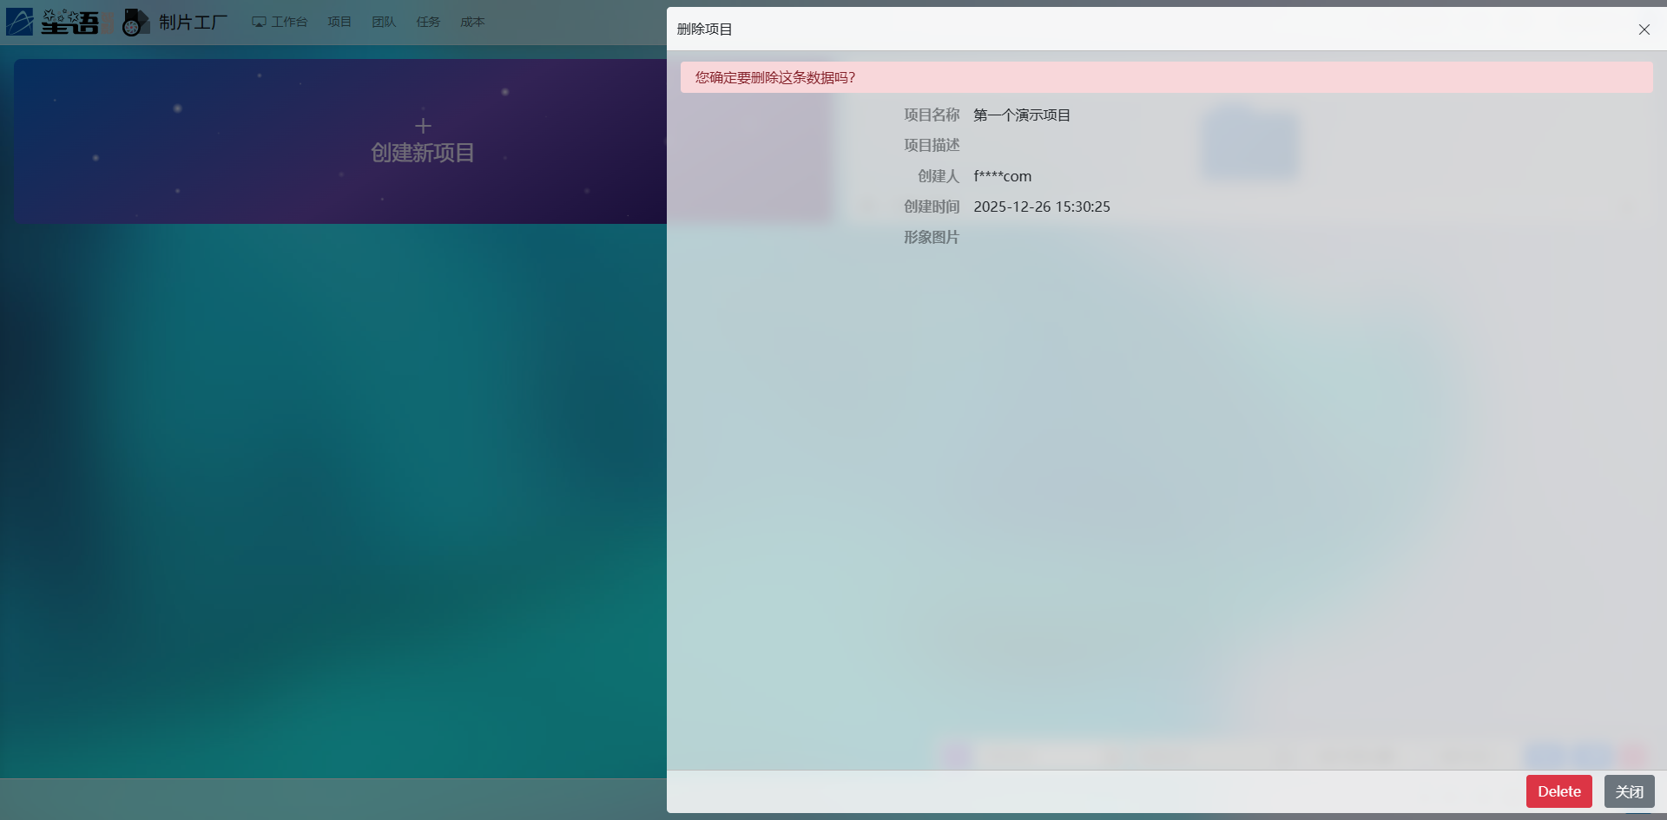Viewport: 1667px width, 820px height.
Task: Open the 项目 menu item
Action: pyautogui.click(x=339, y=22)
